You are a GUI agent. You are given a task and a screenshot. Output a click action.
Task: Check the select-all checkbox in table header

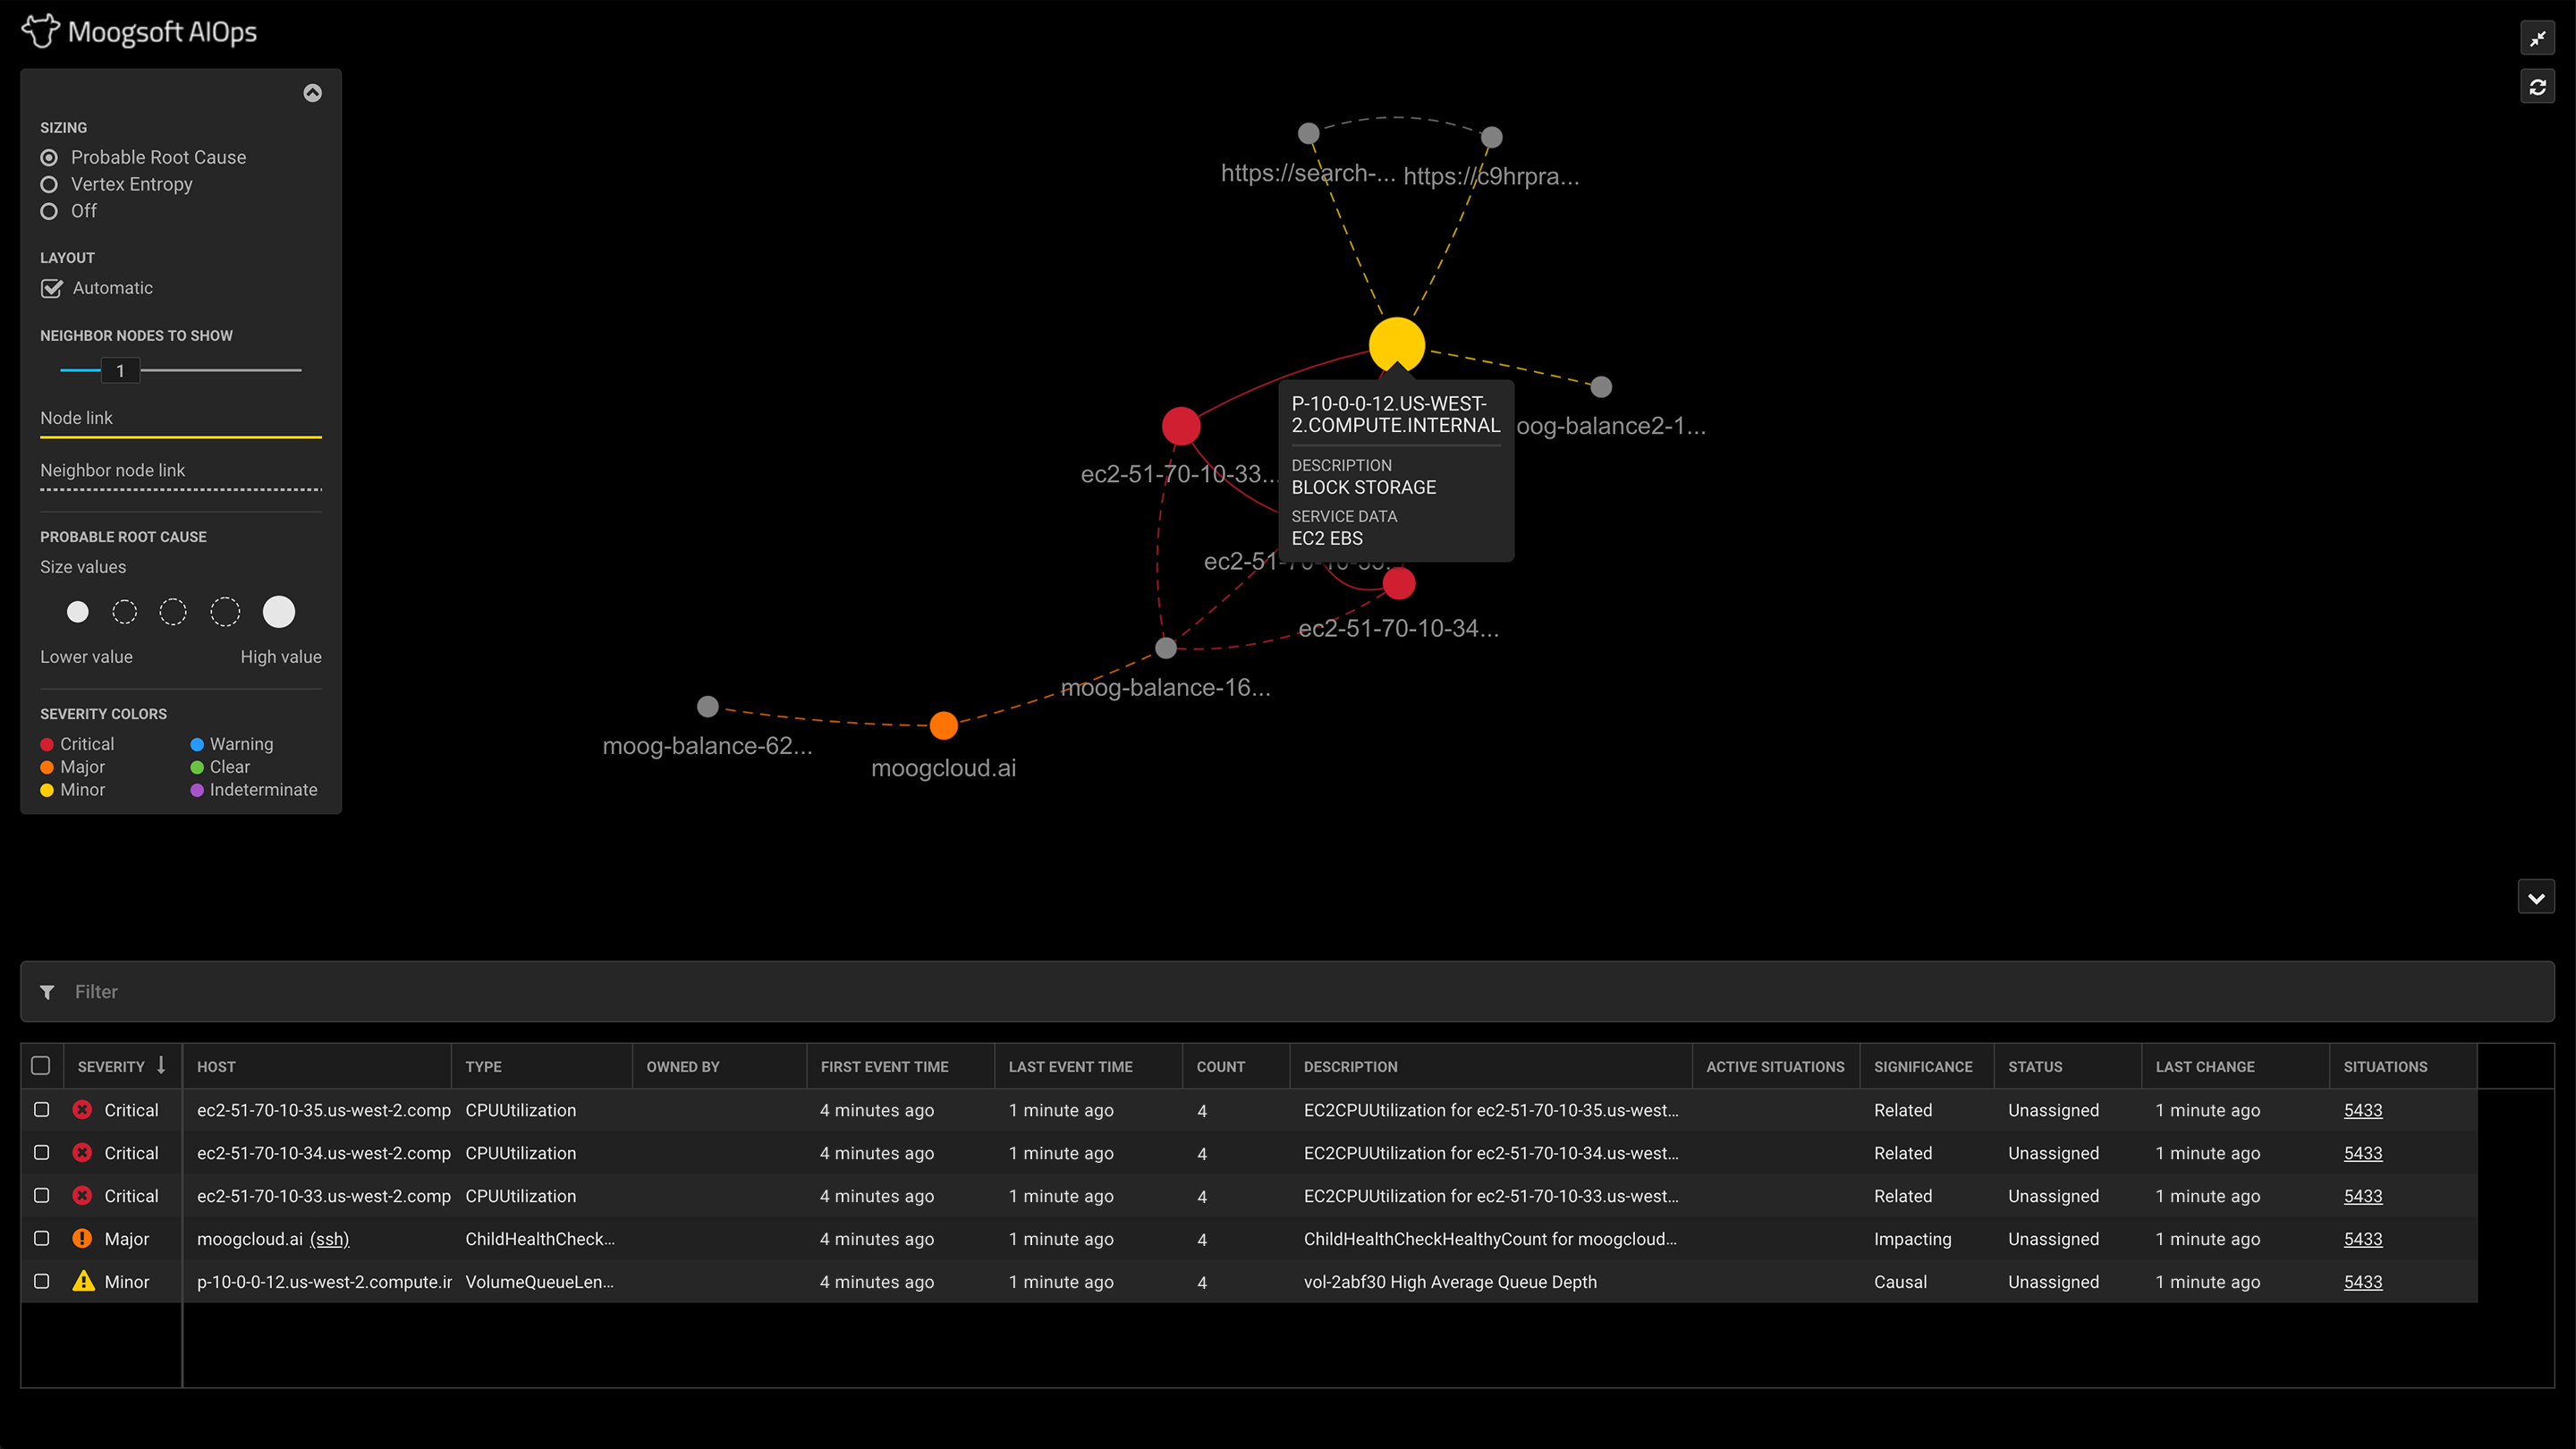[x=41, y=1066]
